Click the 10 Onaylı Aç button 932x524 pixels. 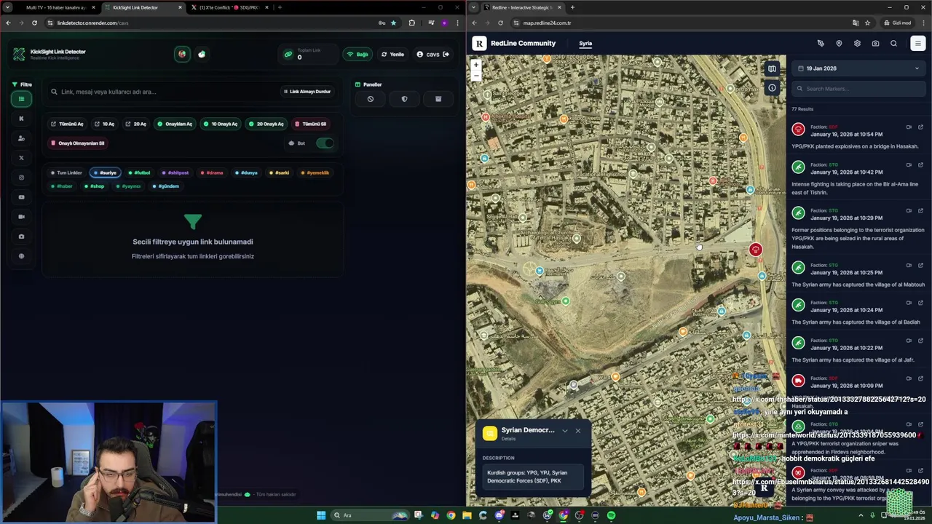[x=220, y=124]
